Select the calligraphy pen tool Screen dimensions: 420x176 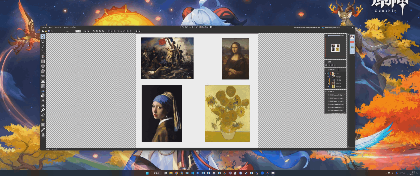pyautogui.click(x=43, y=56)
